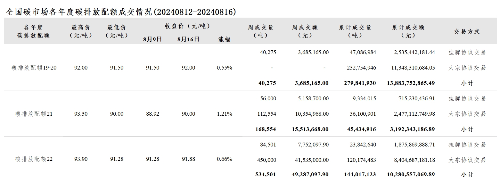Image resolution: width=500 pixels, height=183 pixels.
Task: Select the 最高价 column header
Action: [81, 31]
